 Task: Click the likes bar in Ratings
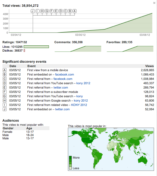pyautogui.click(x=36, y=47)
